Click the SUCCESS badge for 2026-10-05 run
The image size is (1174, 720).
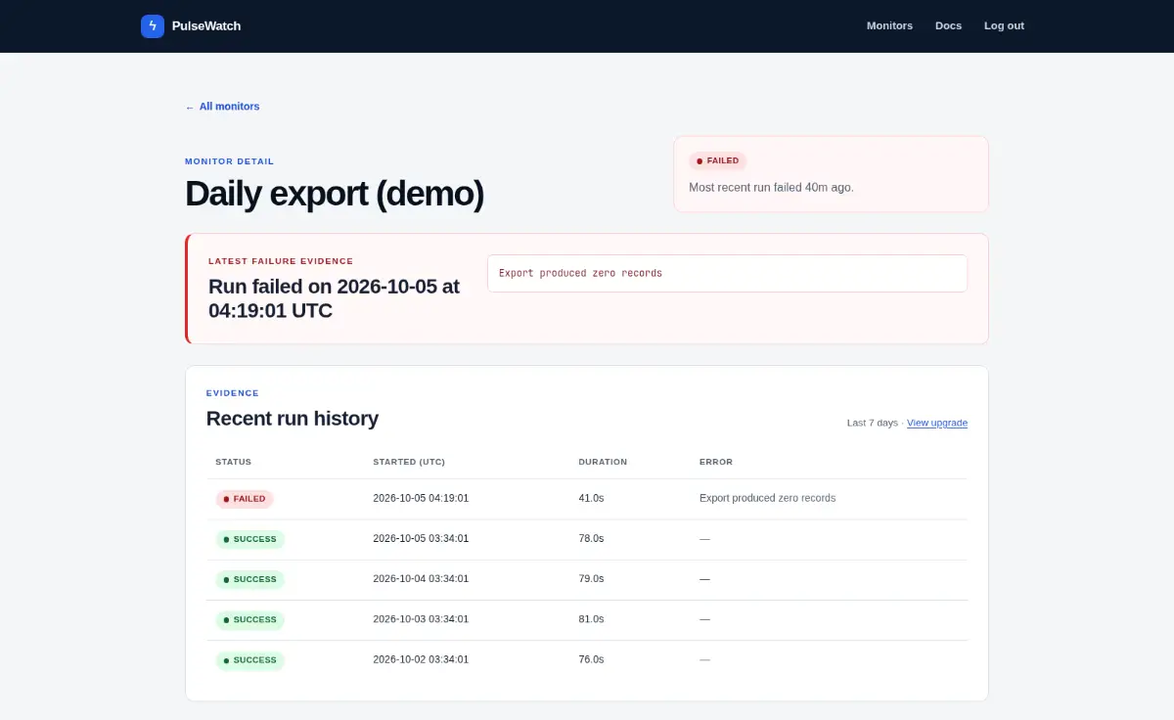point(249,539)
